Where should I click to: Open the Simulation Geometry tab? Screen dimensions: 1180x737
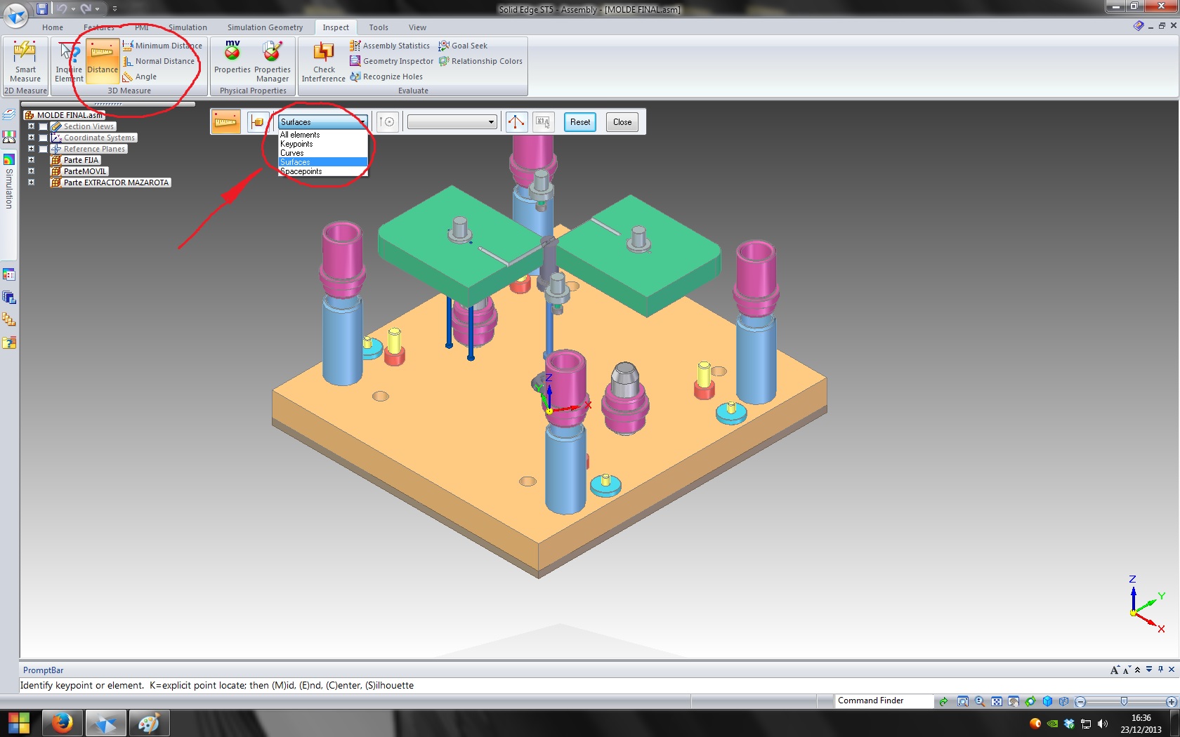265,27
